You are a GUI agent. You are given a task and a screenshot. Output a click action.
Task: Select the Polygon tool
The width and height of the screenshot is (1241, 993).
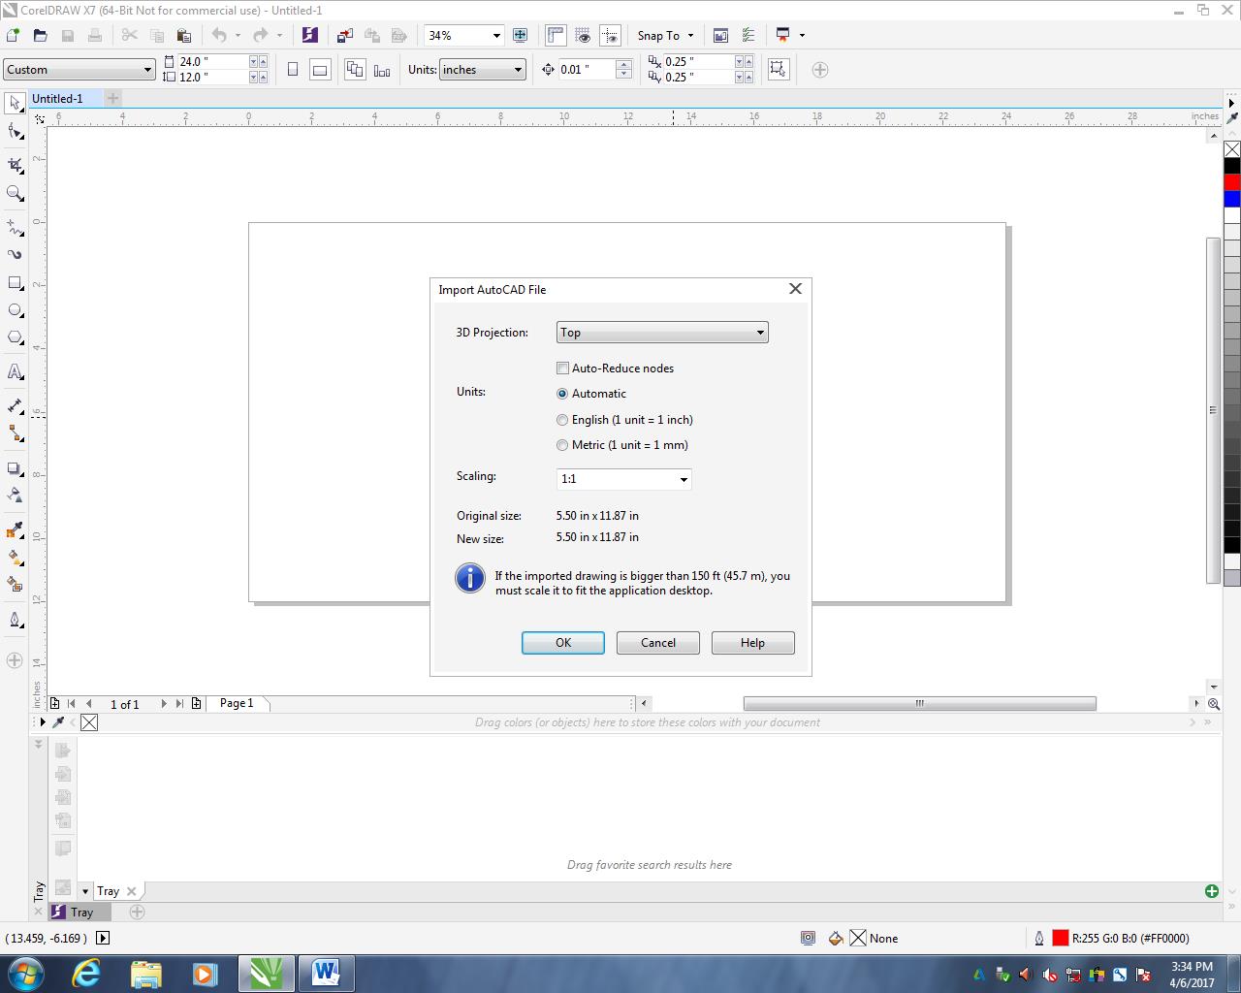[x=15, y=337]
